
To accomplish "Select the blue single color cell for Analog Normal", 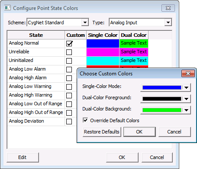I will click(x=103, y=43).
